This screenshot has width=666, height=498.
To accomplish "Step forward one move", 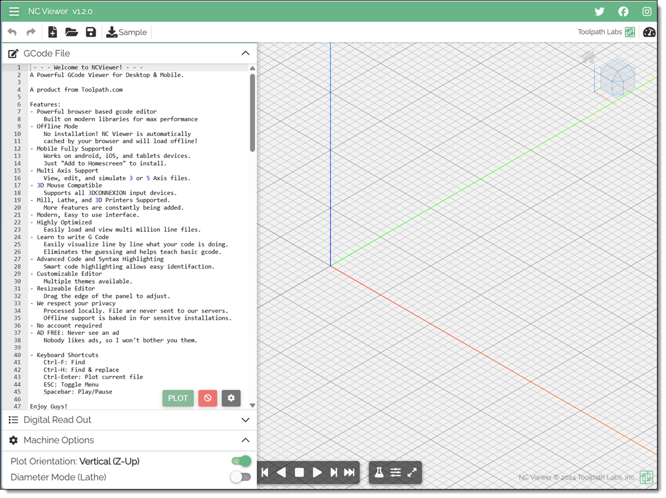I will [334, 473].
